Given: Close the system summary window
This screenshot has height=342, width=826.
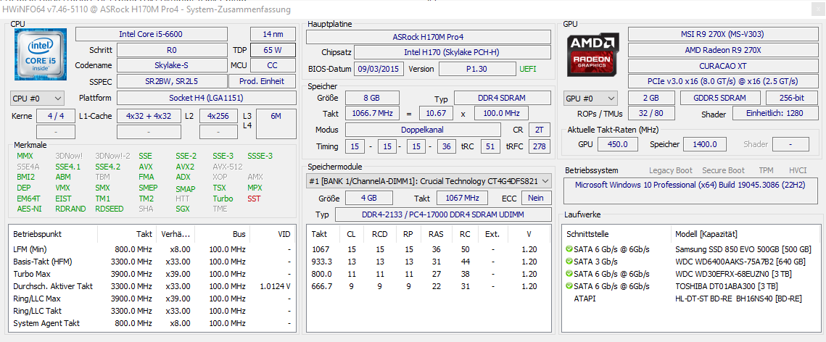Looking at the screenshot, I should click(818, 10).
